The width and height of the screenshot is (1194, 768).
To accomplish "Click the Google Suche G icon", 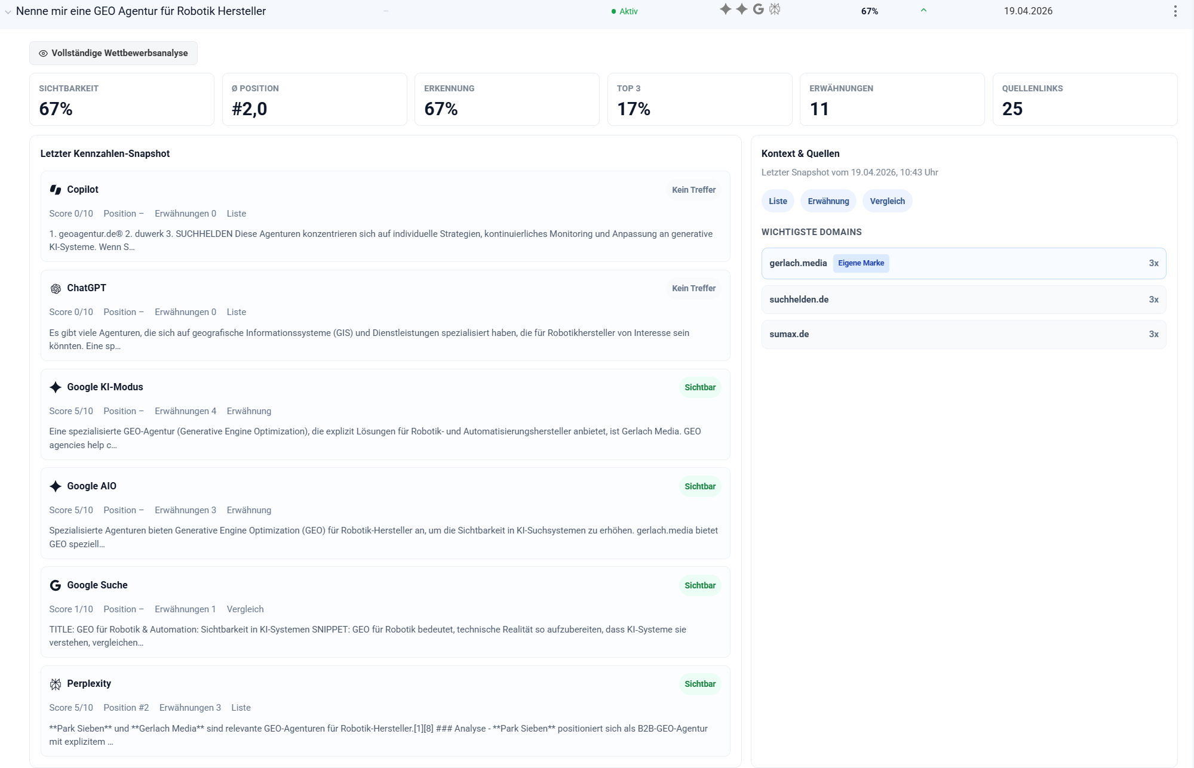I will click(56, 585).
